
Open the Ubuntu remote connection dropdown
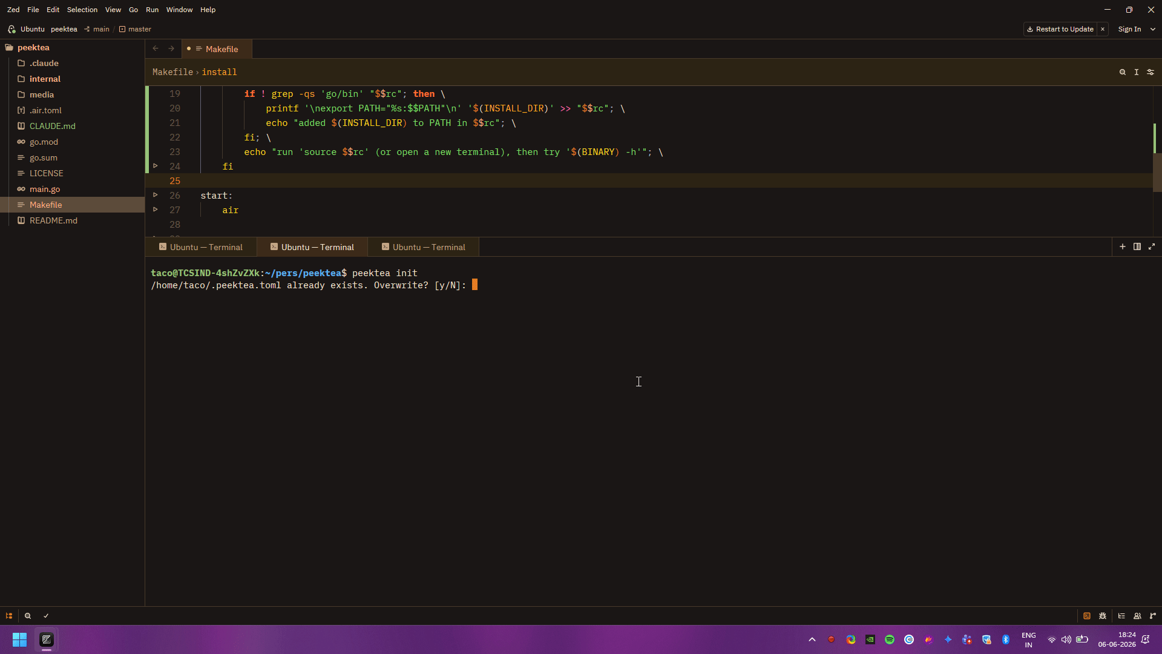pos(26,29)
